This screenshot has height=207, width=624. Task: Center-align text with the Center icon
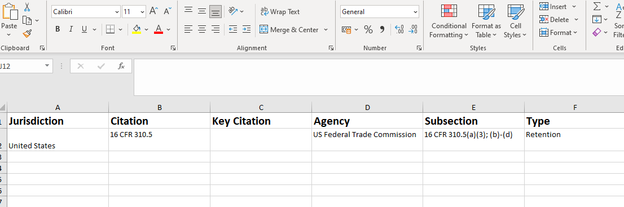point(202,29)
